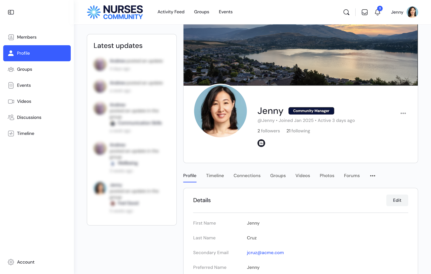Select the Members sidebar icon
431x274 pixels.
click(11, 37)
